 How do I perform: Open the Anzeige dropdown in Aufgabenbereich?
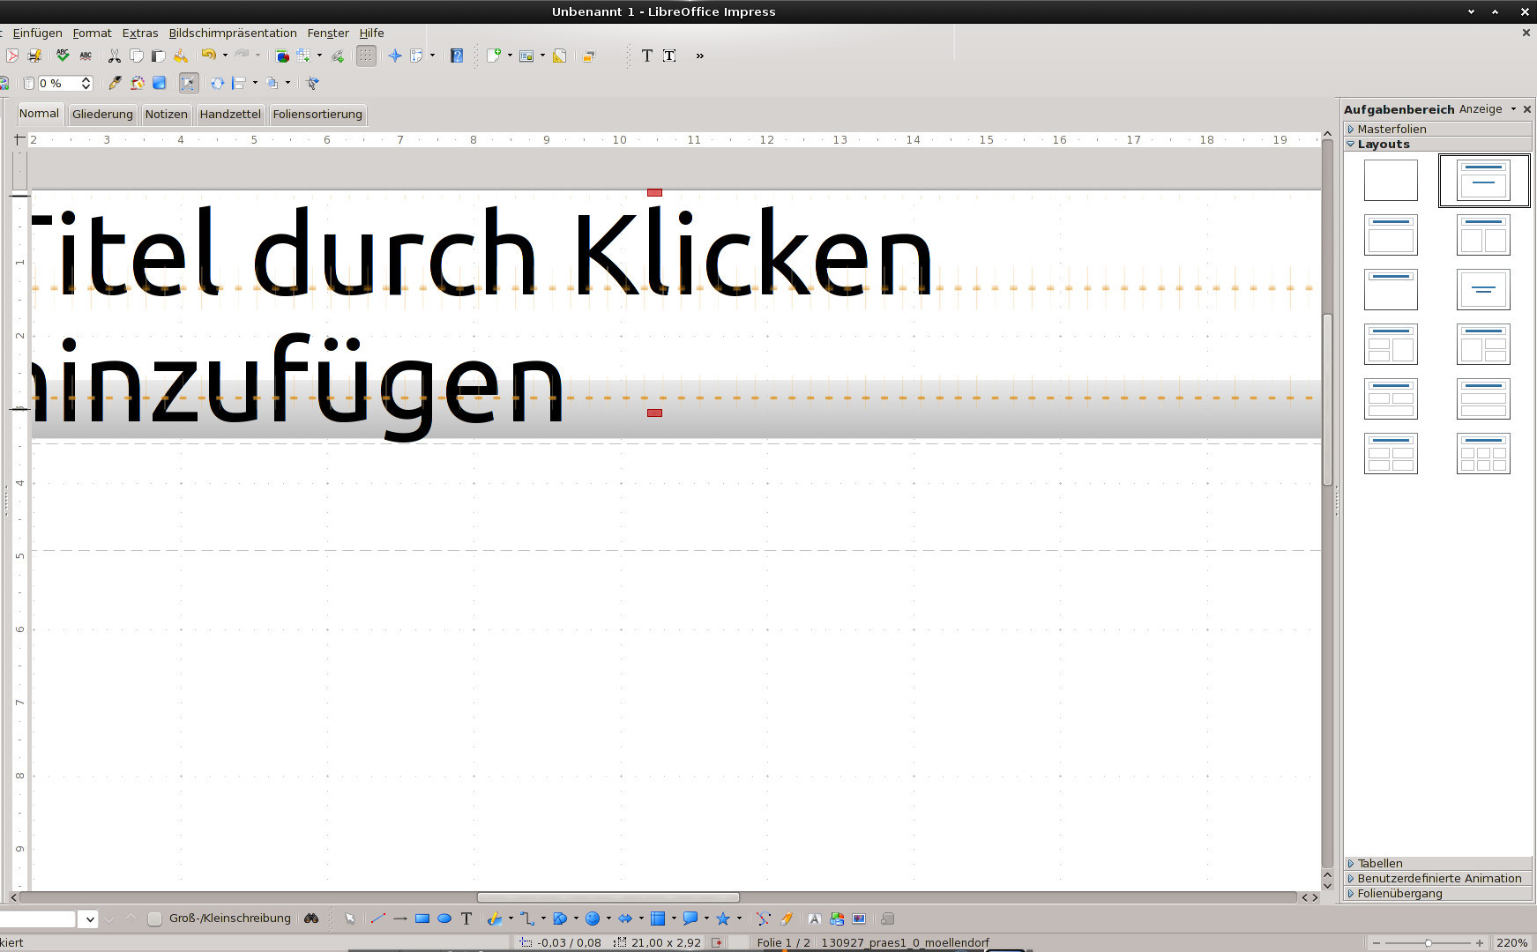1488,109
